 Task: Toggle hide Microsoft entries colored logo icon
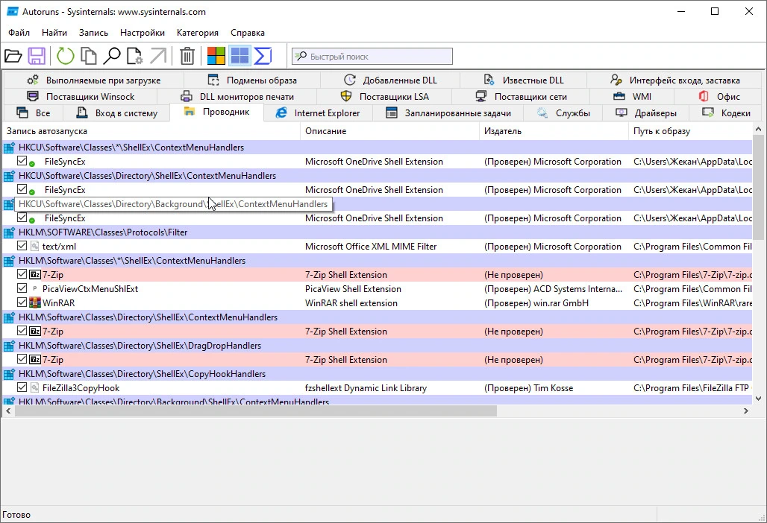216,56
